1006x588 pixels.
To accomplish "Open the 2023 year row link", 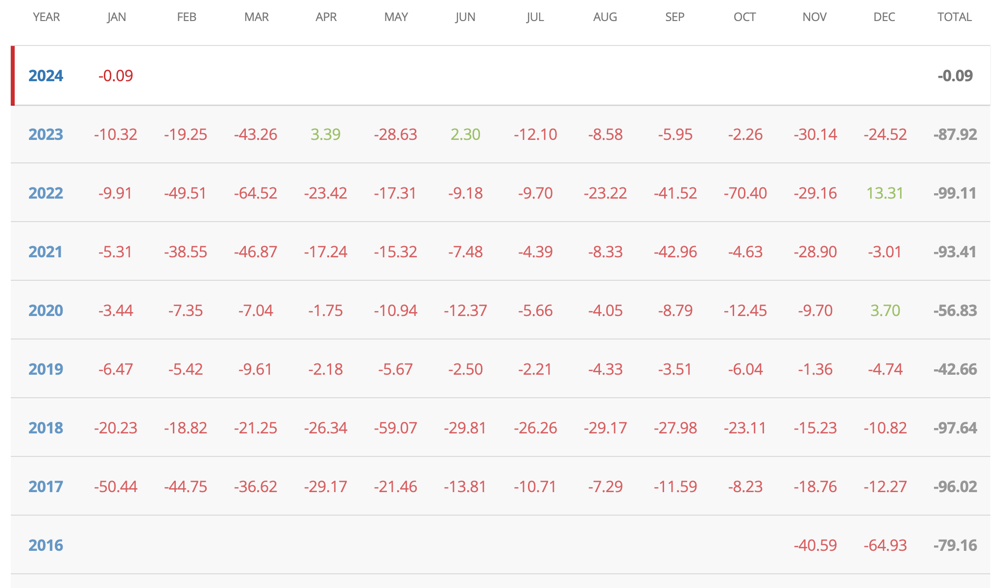I will coord(46,135).
